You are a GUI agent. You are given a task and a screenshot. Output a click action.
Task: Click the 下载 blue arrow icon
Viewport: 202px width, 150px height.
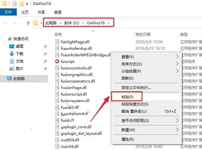[x=12, y=54]
